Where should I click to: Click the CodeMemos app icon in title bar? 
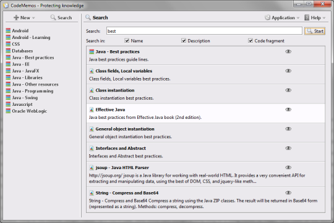click(x=6, y=6)
